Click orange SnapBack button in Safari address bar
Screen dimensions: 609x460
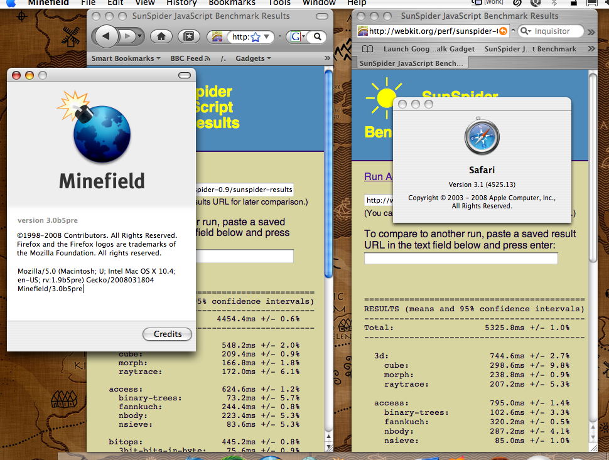[502, 31]
